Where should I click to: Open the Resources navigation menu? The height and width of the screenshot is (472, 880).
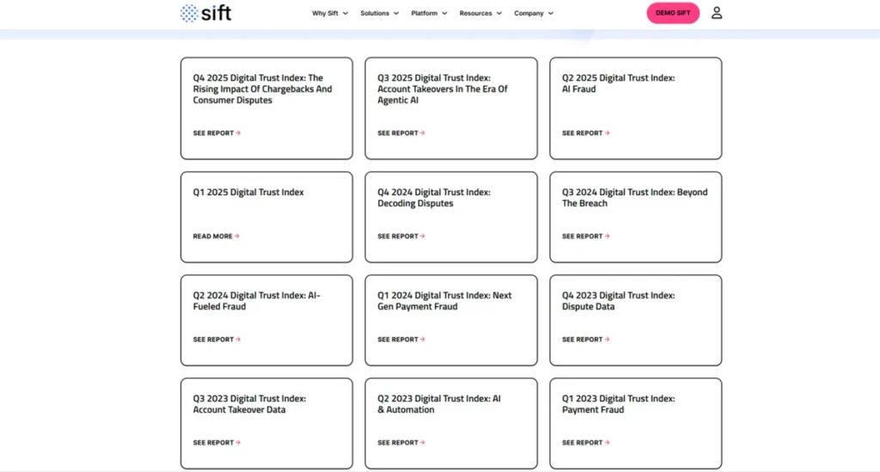[x=480, y=14]
